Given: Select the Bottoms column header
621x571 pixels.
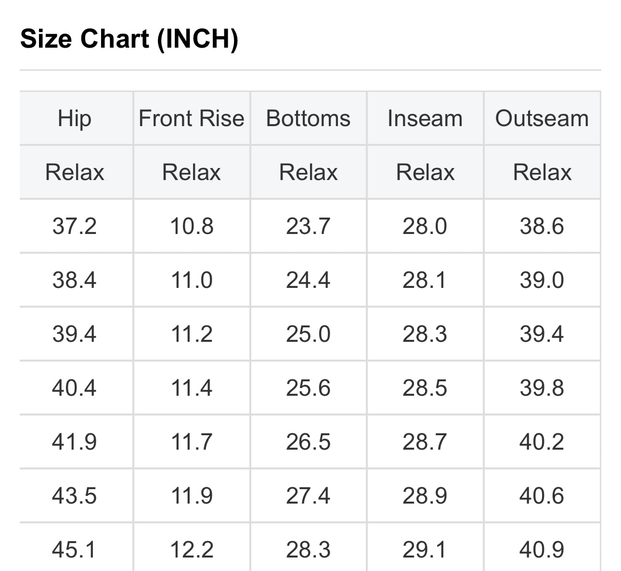Looking at the screenshot, I should (308, 118).
